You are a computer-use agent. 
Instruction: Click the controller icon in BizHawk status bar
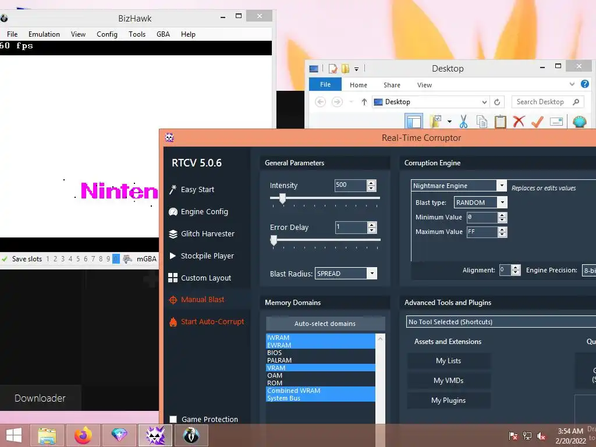pos(127,259)
